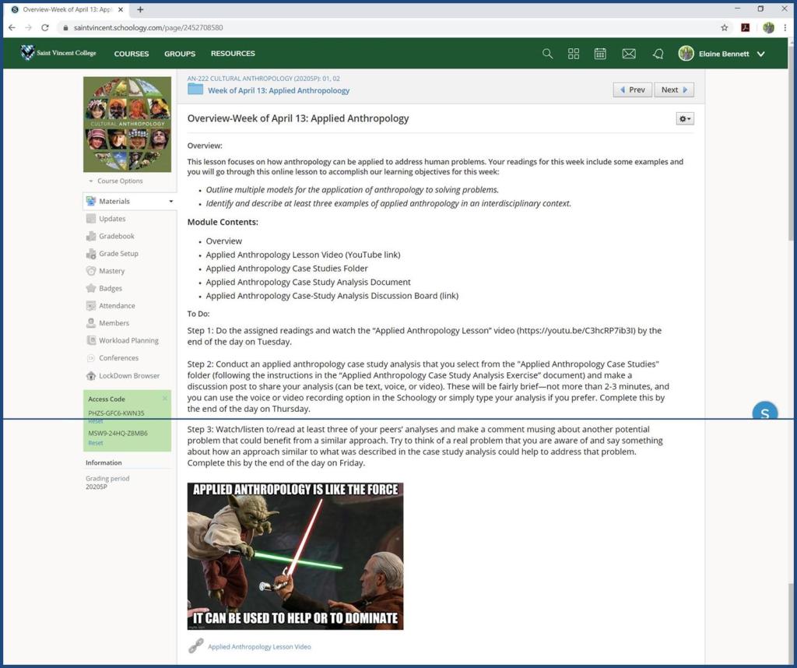Open the notifications bell icon

click(658, 54)
